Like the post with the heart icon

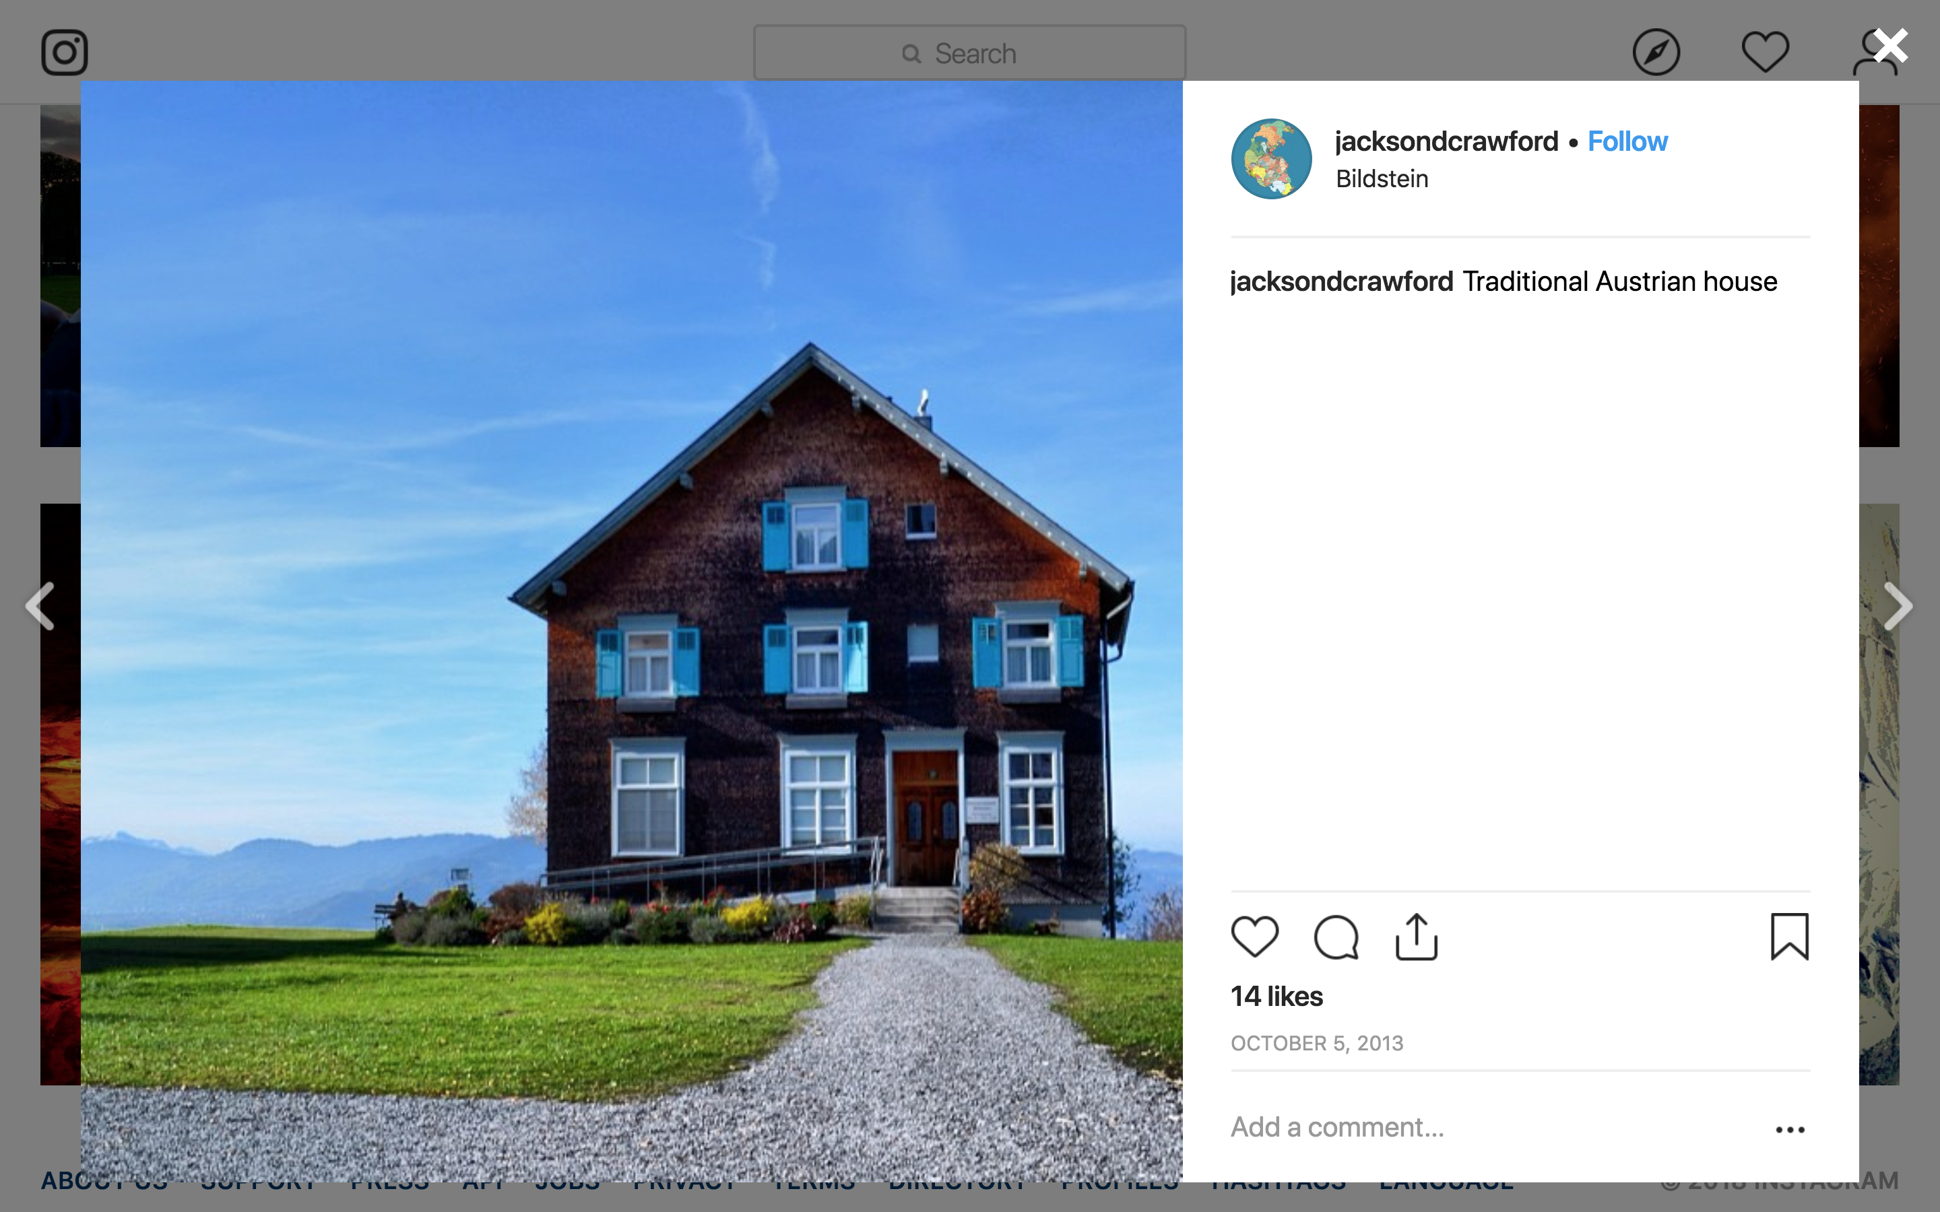pos(1254,936)
